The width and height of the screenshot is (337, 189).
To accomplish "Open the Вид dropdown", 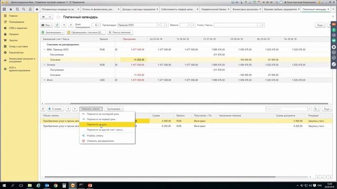I will coord(47,25).
